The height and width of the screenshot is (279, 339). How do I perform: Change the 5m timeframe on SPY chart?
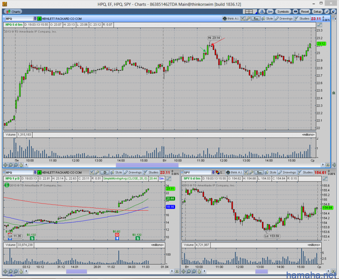pyautogui.click(x=259, y=172)
